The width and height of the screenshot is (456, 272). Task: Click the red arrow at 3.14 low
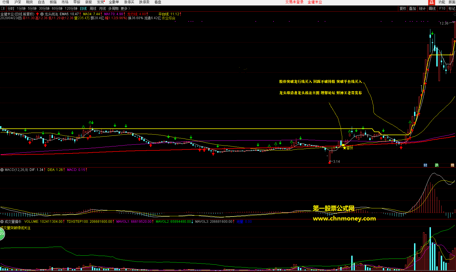330,162
